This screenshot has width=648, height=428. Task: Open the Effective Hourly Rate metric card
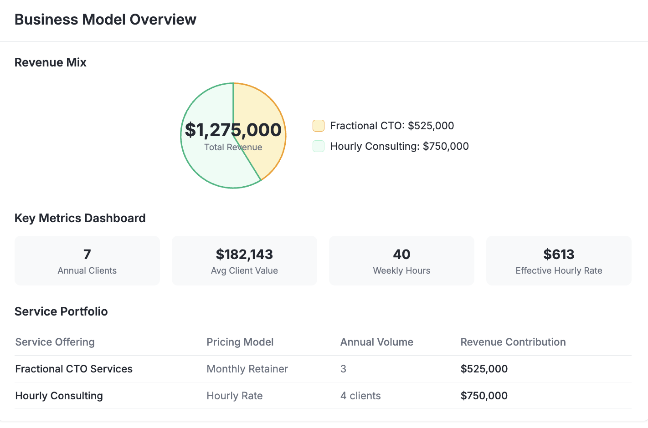[559, 260]
